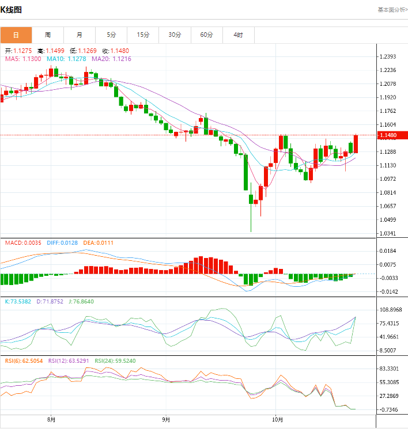Viewport: 408px width, 429px height.
Task: Click the DIFF:0.0128 indicator label
Action: pyautogui.click(x=62, y=243)
